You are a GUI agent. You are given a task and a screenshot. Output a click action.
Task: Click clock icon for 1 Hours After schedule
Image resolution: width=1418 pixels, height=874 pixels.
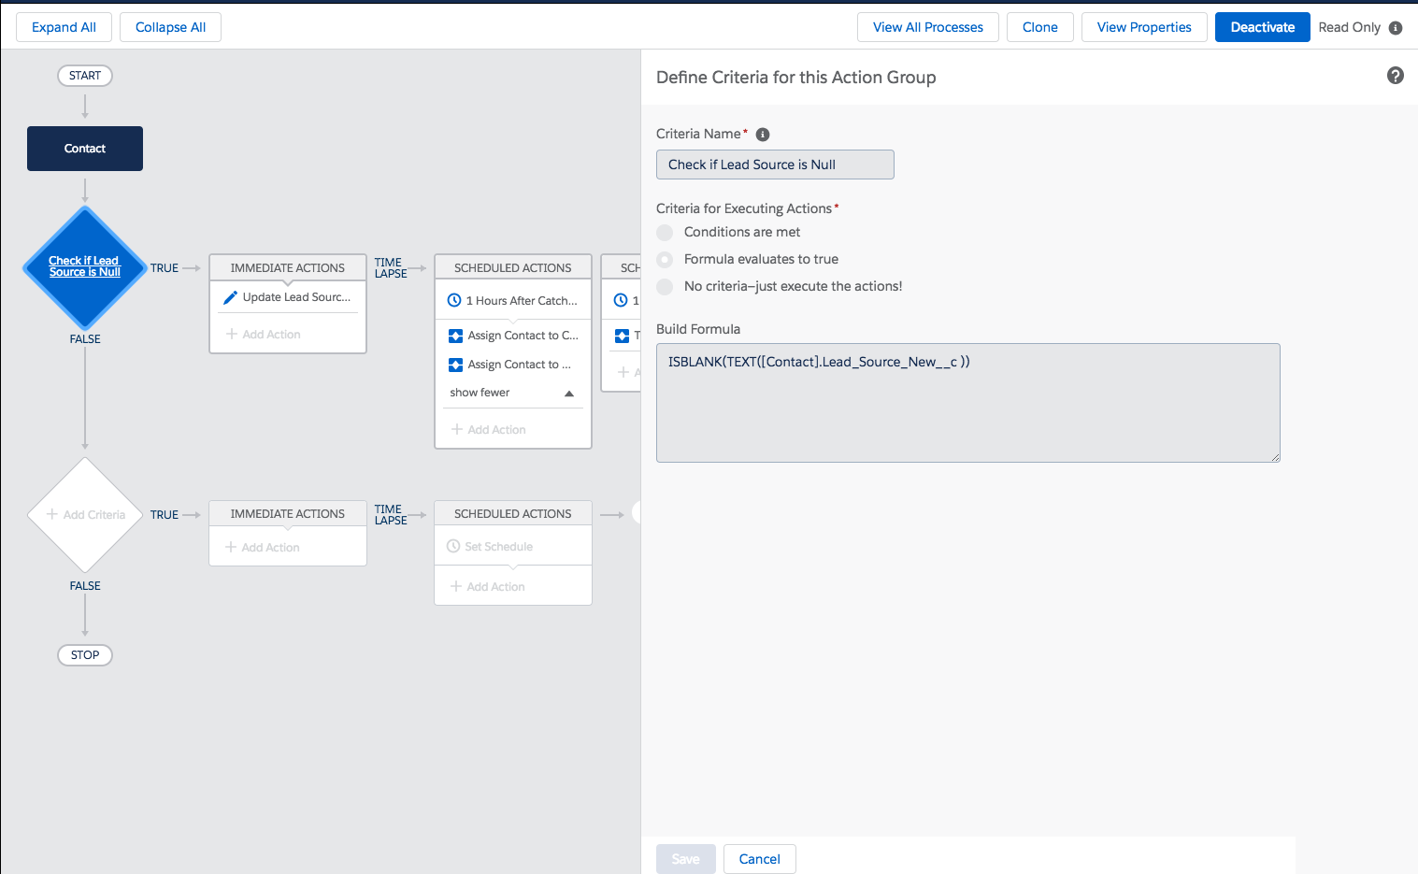(x=454, y=300)
